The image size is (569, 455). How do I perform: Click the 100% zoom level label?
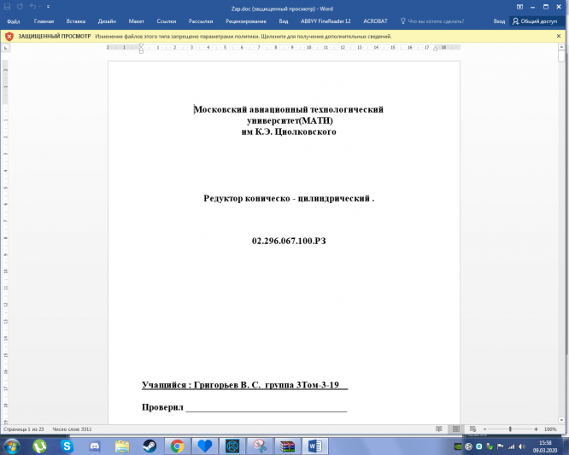(550, 429)
